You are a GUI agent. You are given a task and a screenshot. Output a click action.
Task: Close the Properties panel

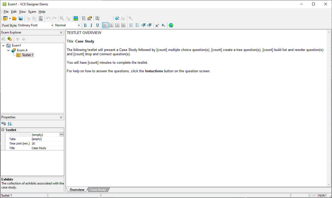(61, 117)
